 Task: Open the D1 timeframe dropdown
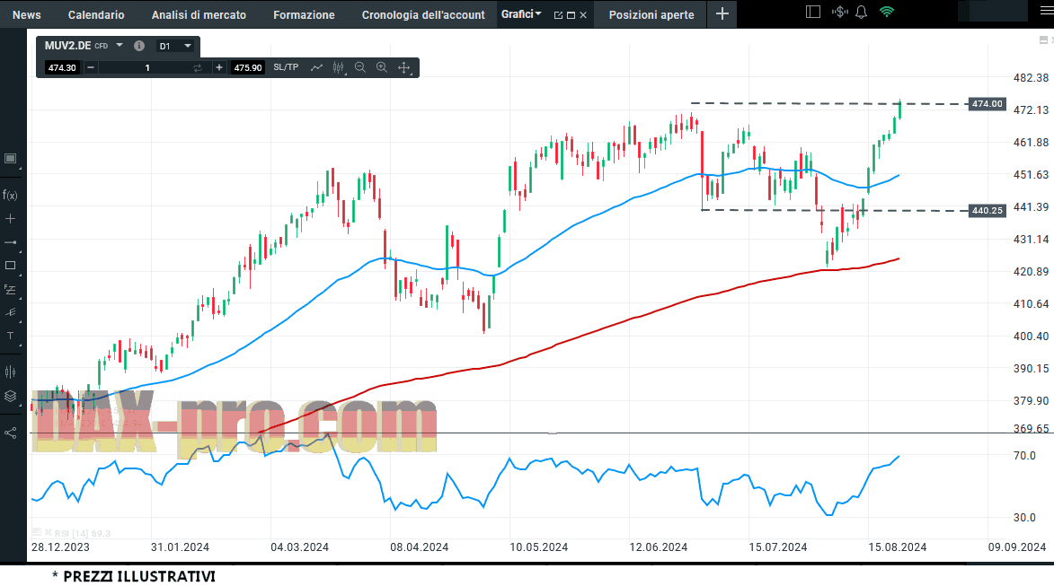(x=175, y=47)
